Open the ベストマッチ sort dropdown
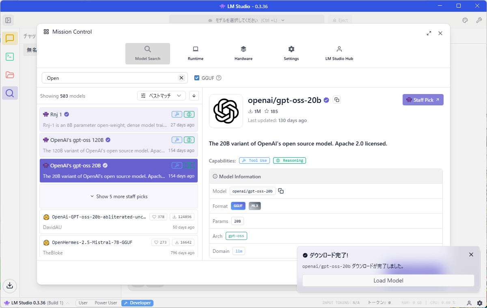 pos(162,96)
